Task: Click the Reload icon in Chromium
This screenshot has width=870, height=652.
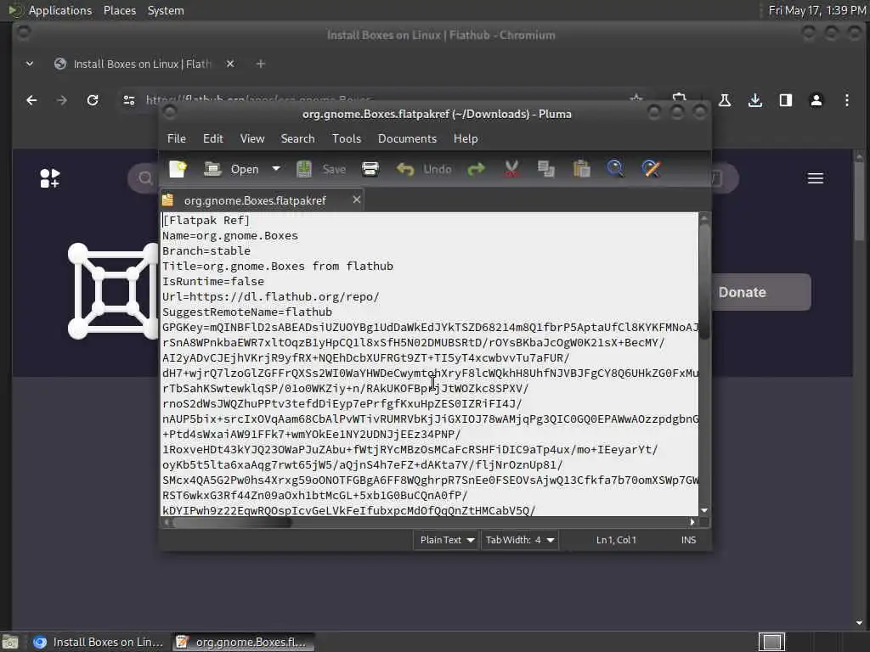Action: pos(93,100)
